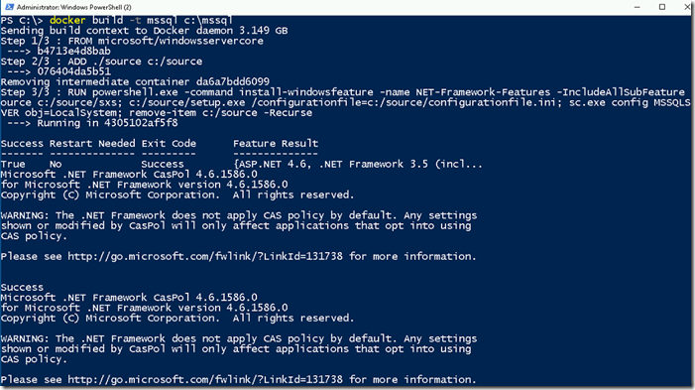
Task: Click the image ID b4713e4d8bab
Action: coord(73,51)
